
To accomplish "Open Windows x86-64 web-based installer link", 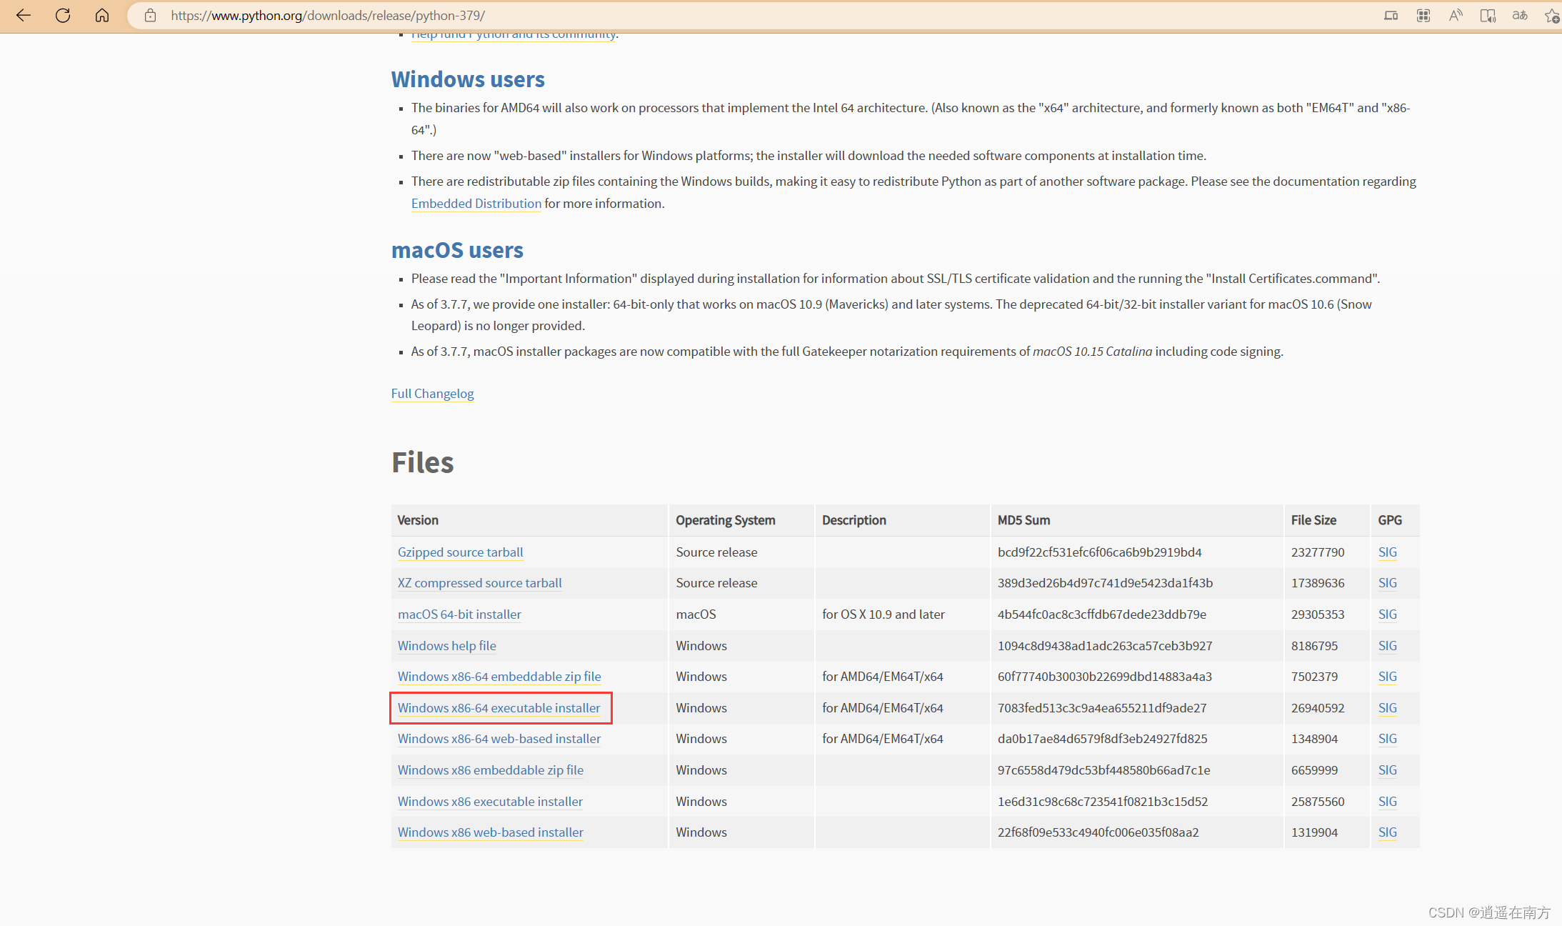I will coord(499,739).
